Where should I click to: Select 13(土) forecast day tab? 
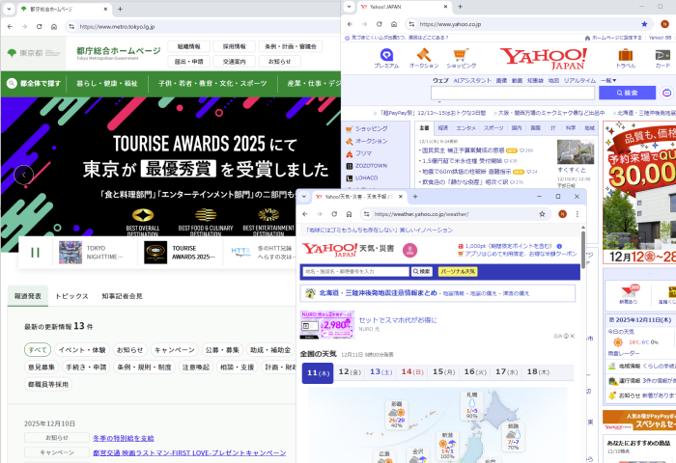[x=380, y=371]
